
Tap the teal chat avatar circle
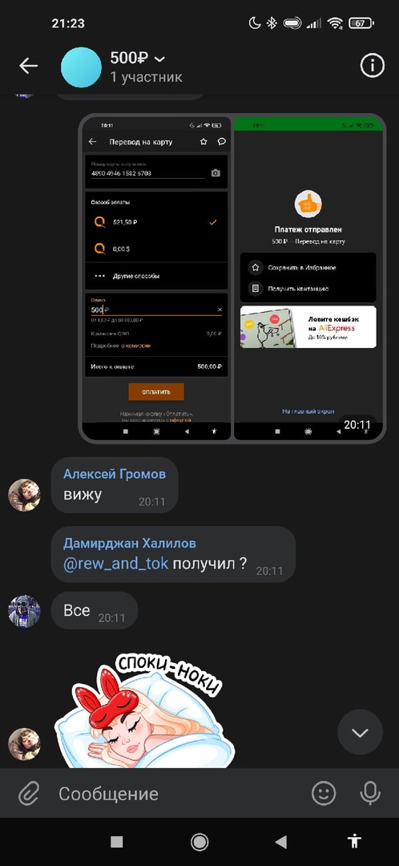coord(81,67)
